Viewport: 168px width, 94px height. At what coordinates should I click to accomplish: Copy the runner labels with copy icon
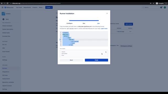pos(106,52)
